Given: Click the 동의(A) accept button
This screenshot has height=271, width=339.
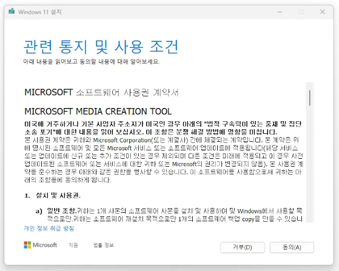Looking at the screenshot, I should [x=292, y=247].
